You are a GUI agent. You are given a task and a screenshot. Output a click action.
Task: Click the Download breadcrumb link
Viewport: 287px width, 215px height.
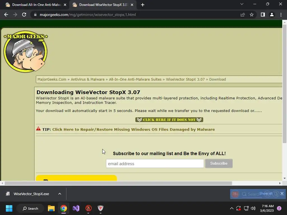[x=217, y=79]
